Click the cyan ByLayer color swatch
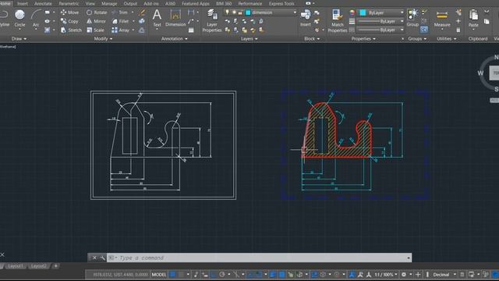499x281 pixels. pyautogui.click(x=363, y=12)
